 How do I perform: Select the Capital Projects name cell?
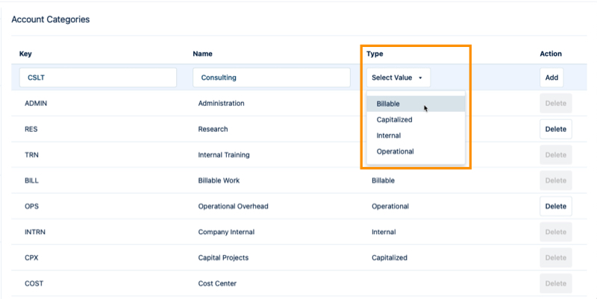click(223, 258)
